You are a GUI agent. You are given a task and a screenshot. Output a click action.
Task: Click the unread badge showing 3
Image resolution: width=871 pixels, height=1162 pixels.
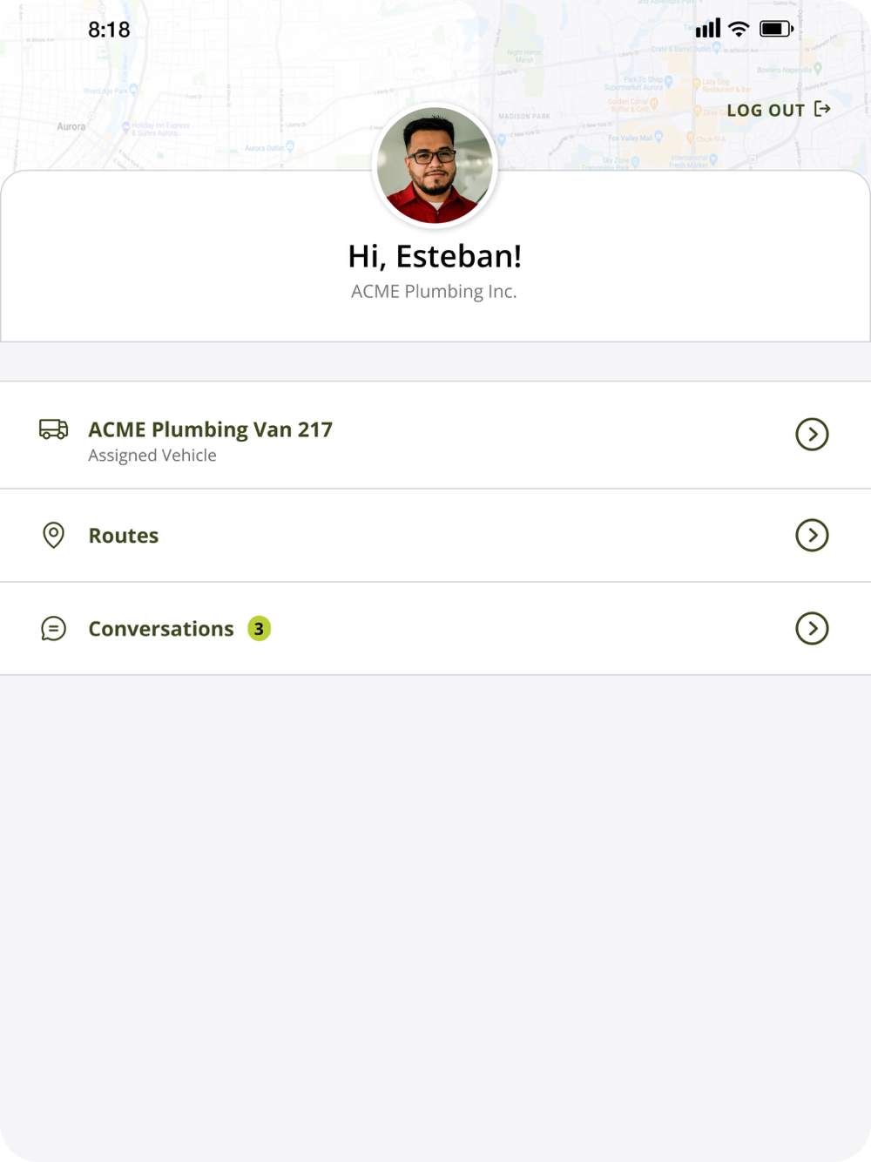pyautogui.click(x=259, y=628)
